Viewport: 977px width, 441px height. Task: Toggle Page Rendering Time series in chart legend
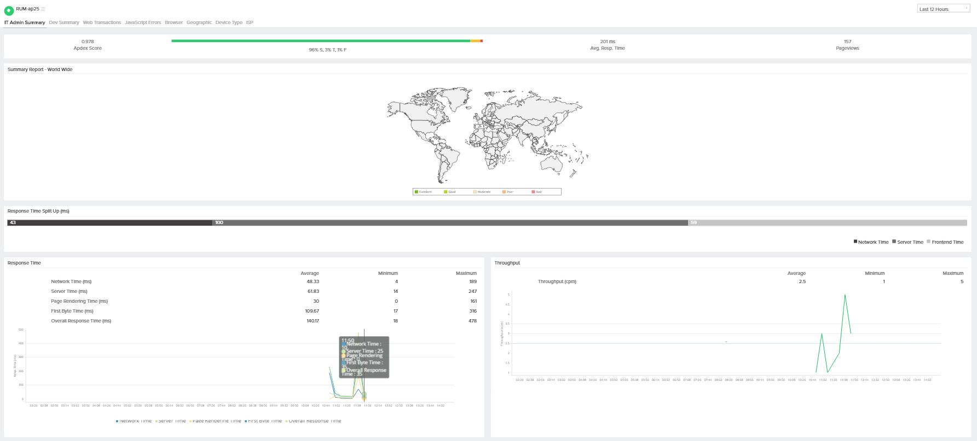(x=215, y=421)
